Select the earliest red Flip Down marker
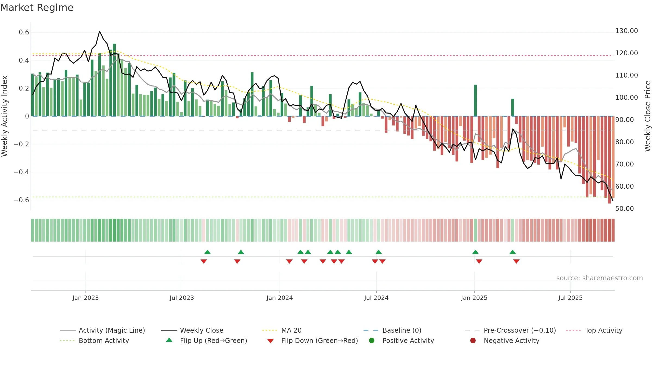 [x=204, y=261]
